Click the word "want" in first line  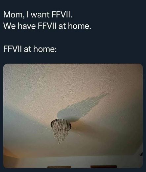click(x=40, y=15)
